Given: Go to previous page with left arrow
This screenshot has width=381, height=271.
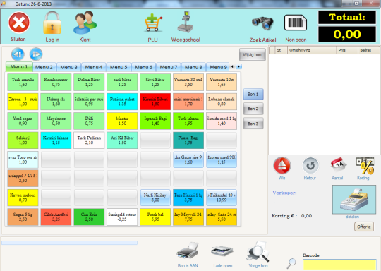Looking at the screenshot, I should (18, 54).
